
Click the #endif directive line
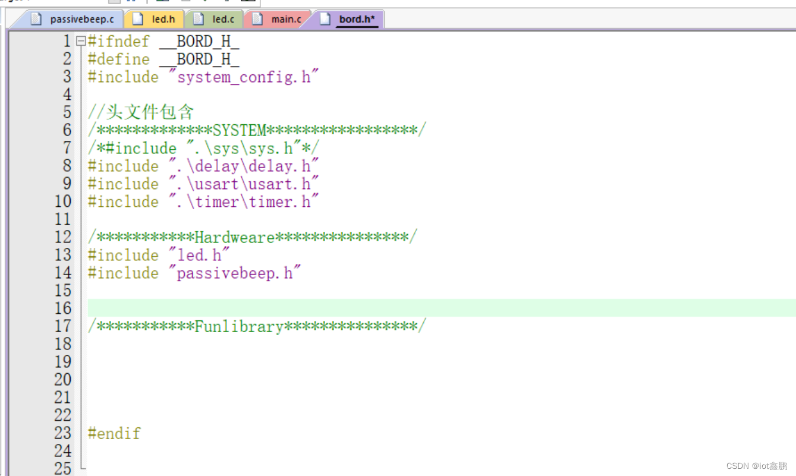click(114, 433)
